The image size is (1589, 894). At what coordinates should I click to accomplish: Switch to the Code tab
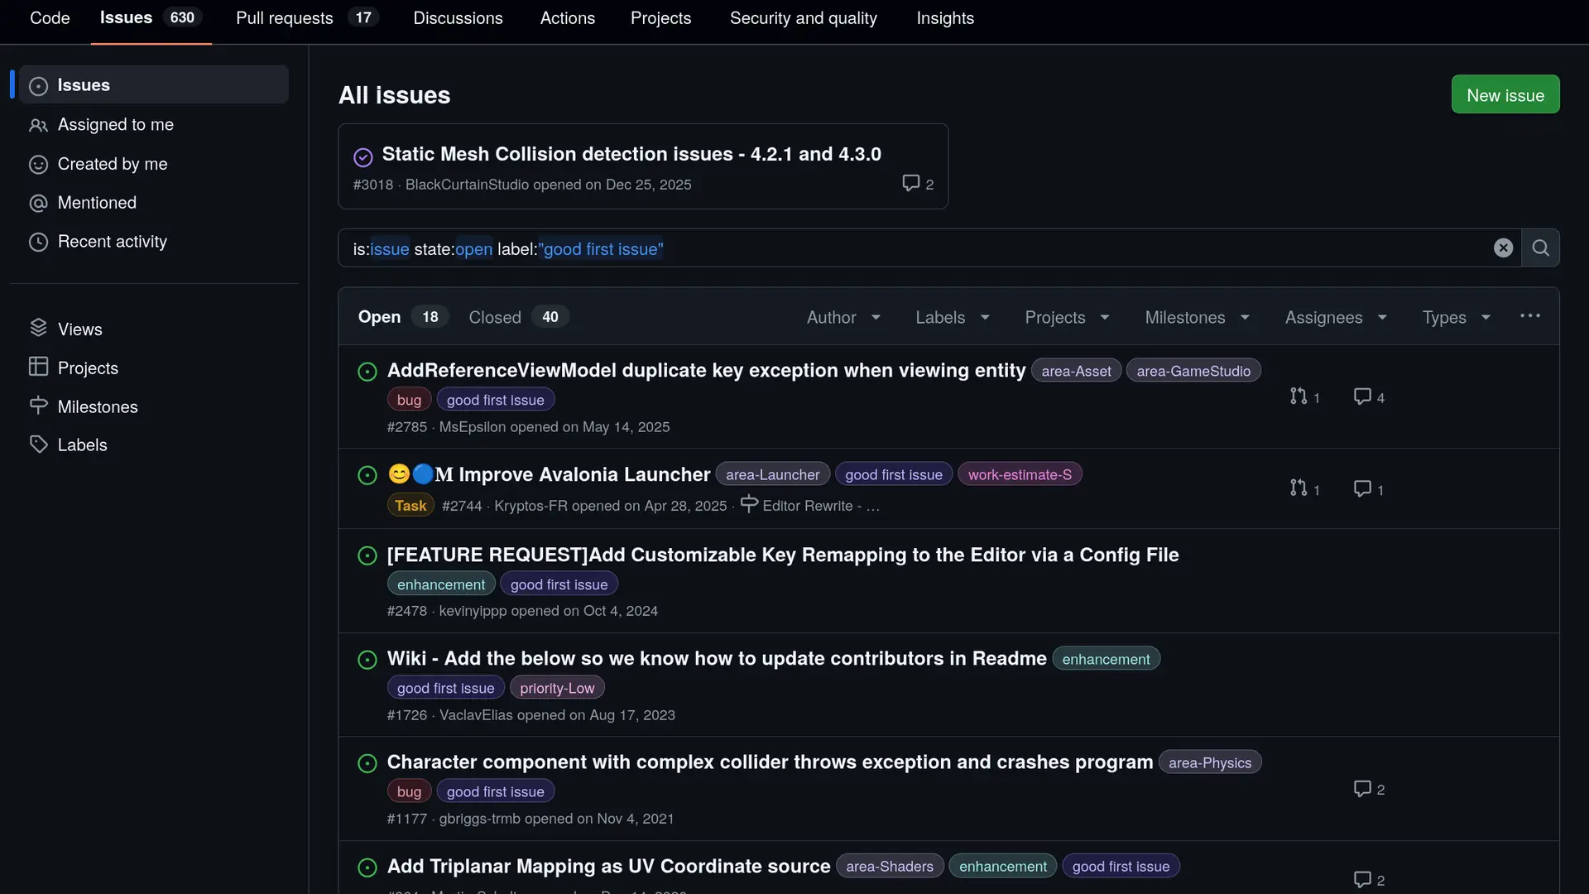(x=50, y=18)
